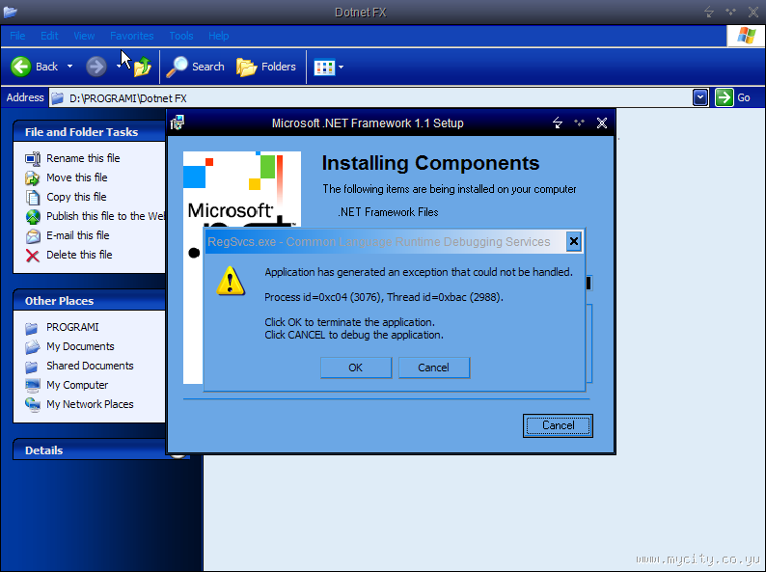Click the green Back arrow icon
766x572 pixels.
21,67
